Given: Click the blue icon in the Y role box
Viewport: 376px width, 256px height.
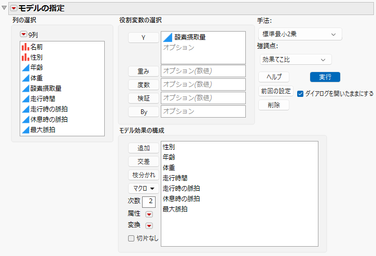Looking at the screenshot, I should [168, 37].
